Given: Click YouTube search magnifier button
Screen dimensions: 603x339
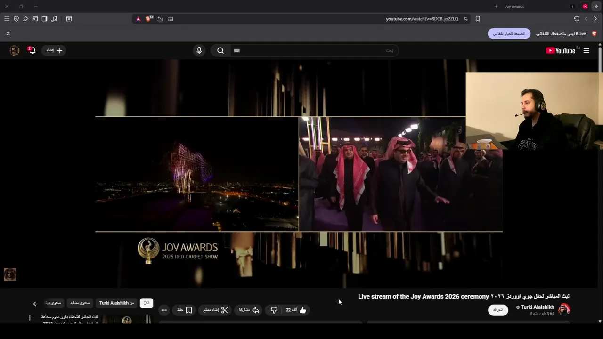Looking at the screenshot, I should pos(220,50).
